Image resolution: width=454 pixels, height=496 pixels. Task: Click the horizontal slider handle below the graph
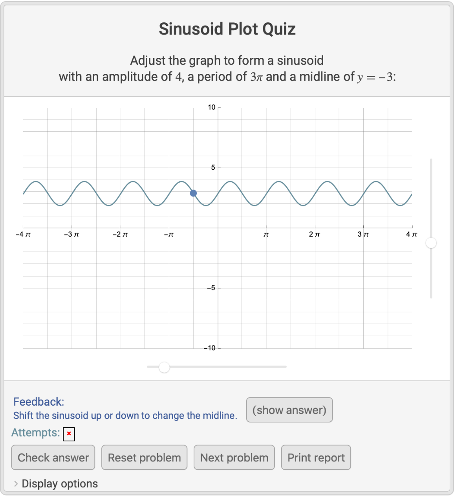(164, 367)
